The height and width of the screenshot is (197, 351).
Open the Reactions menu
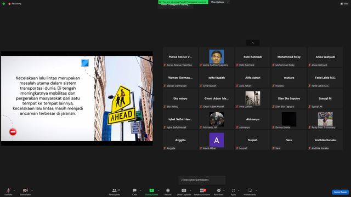point(219,192)
